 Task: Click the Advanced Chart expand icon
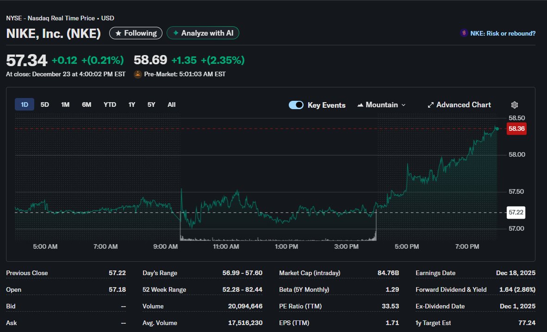click(430, 105)
